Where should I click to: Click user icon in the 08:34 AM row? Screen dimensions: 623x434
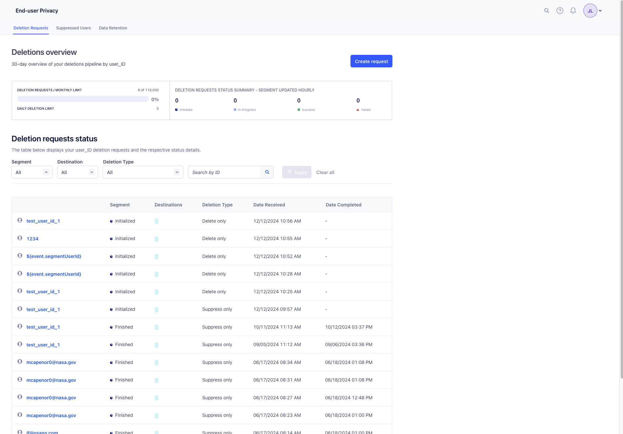[x=20, y=361]
